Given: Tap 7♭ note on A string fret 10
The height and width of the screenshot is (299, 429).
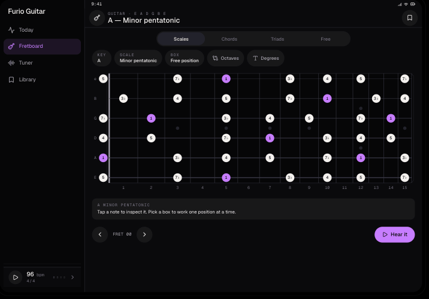Looking at the screenshot, I should point(327,158).
